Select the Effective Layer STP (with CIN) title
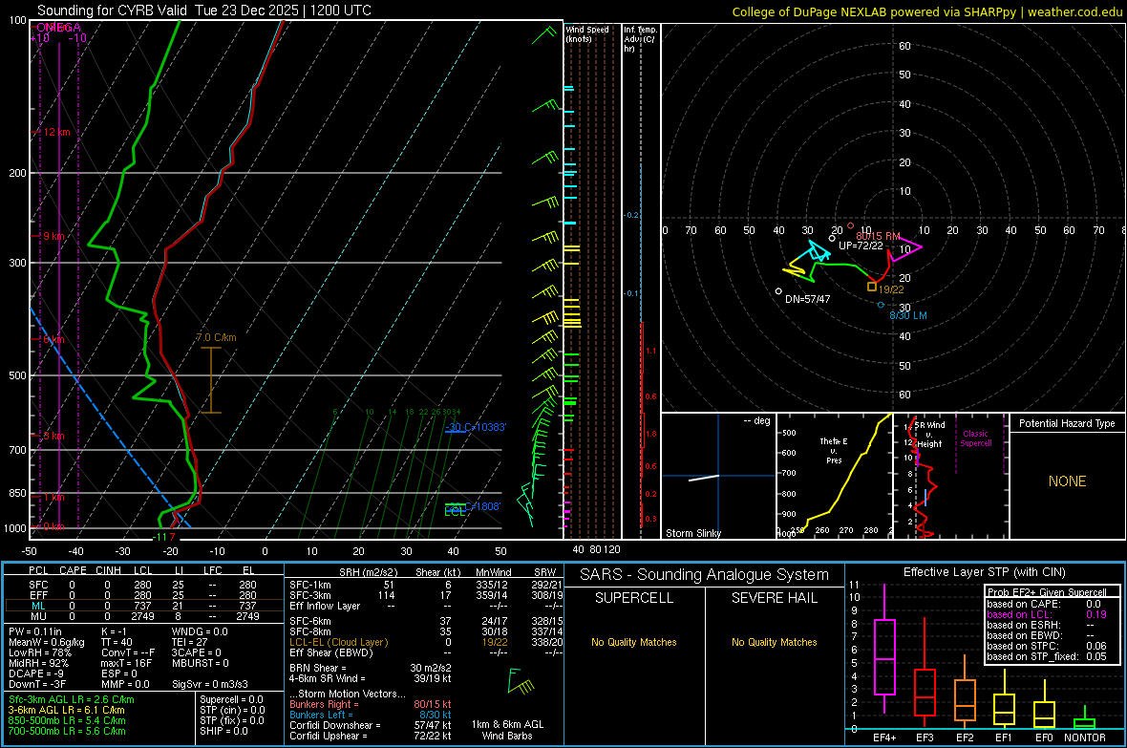The width and height of the screenshot is (1127, 748). pos(984,572)
